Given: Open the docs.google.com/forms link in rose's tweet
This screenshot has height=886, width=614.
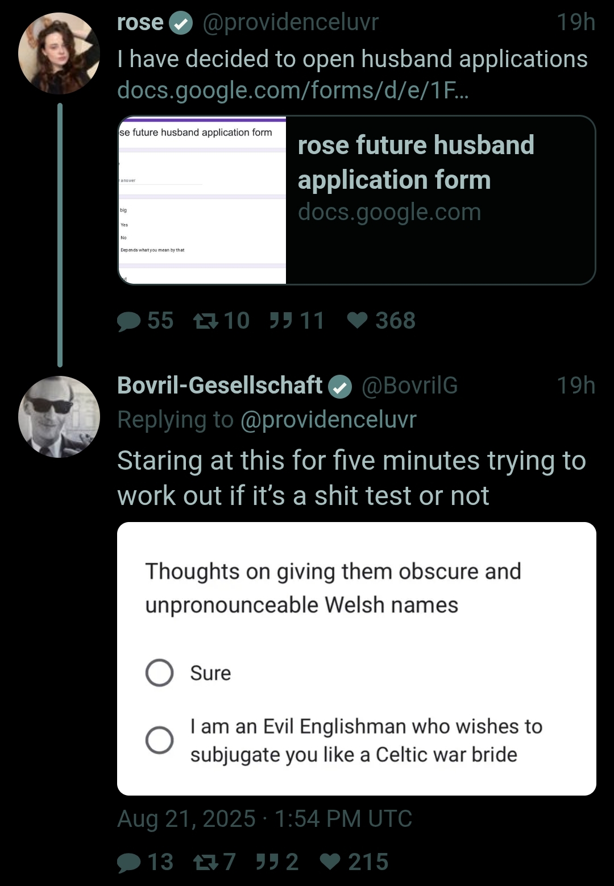Looking at the screenshot, I should [x=293, y=90].
